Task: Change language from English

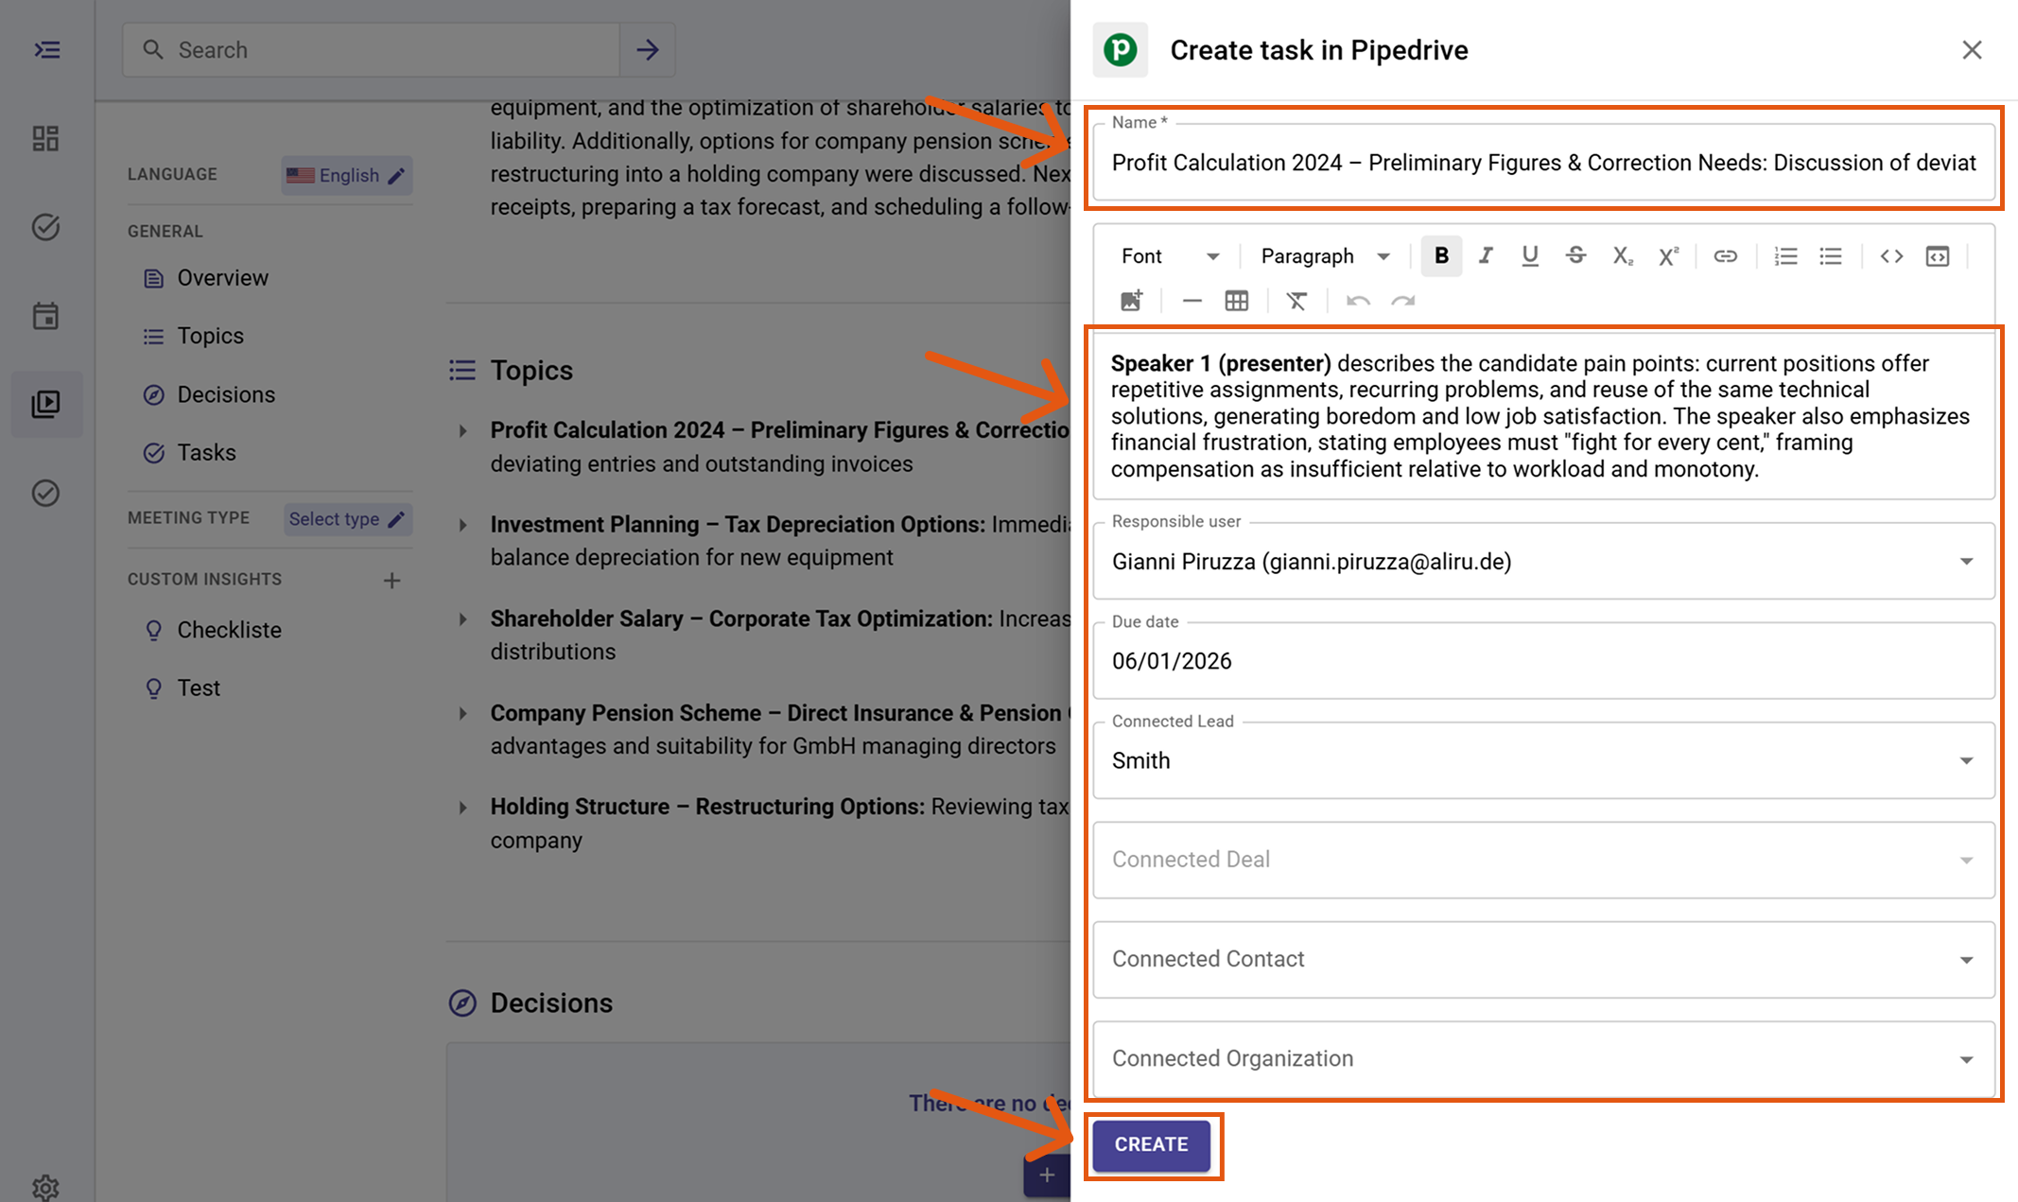Action: click(346, 176)
